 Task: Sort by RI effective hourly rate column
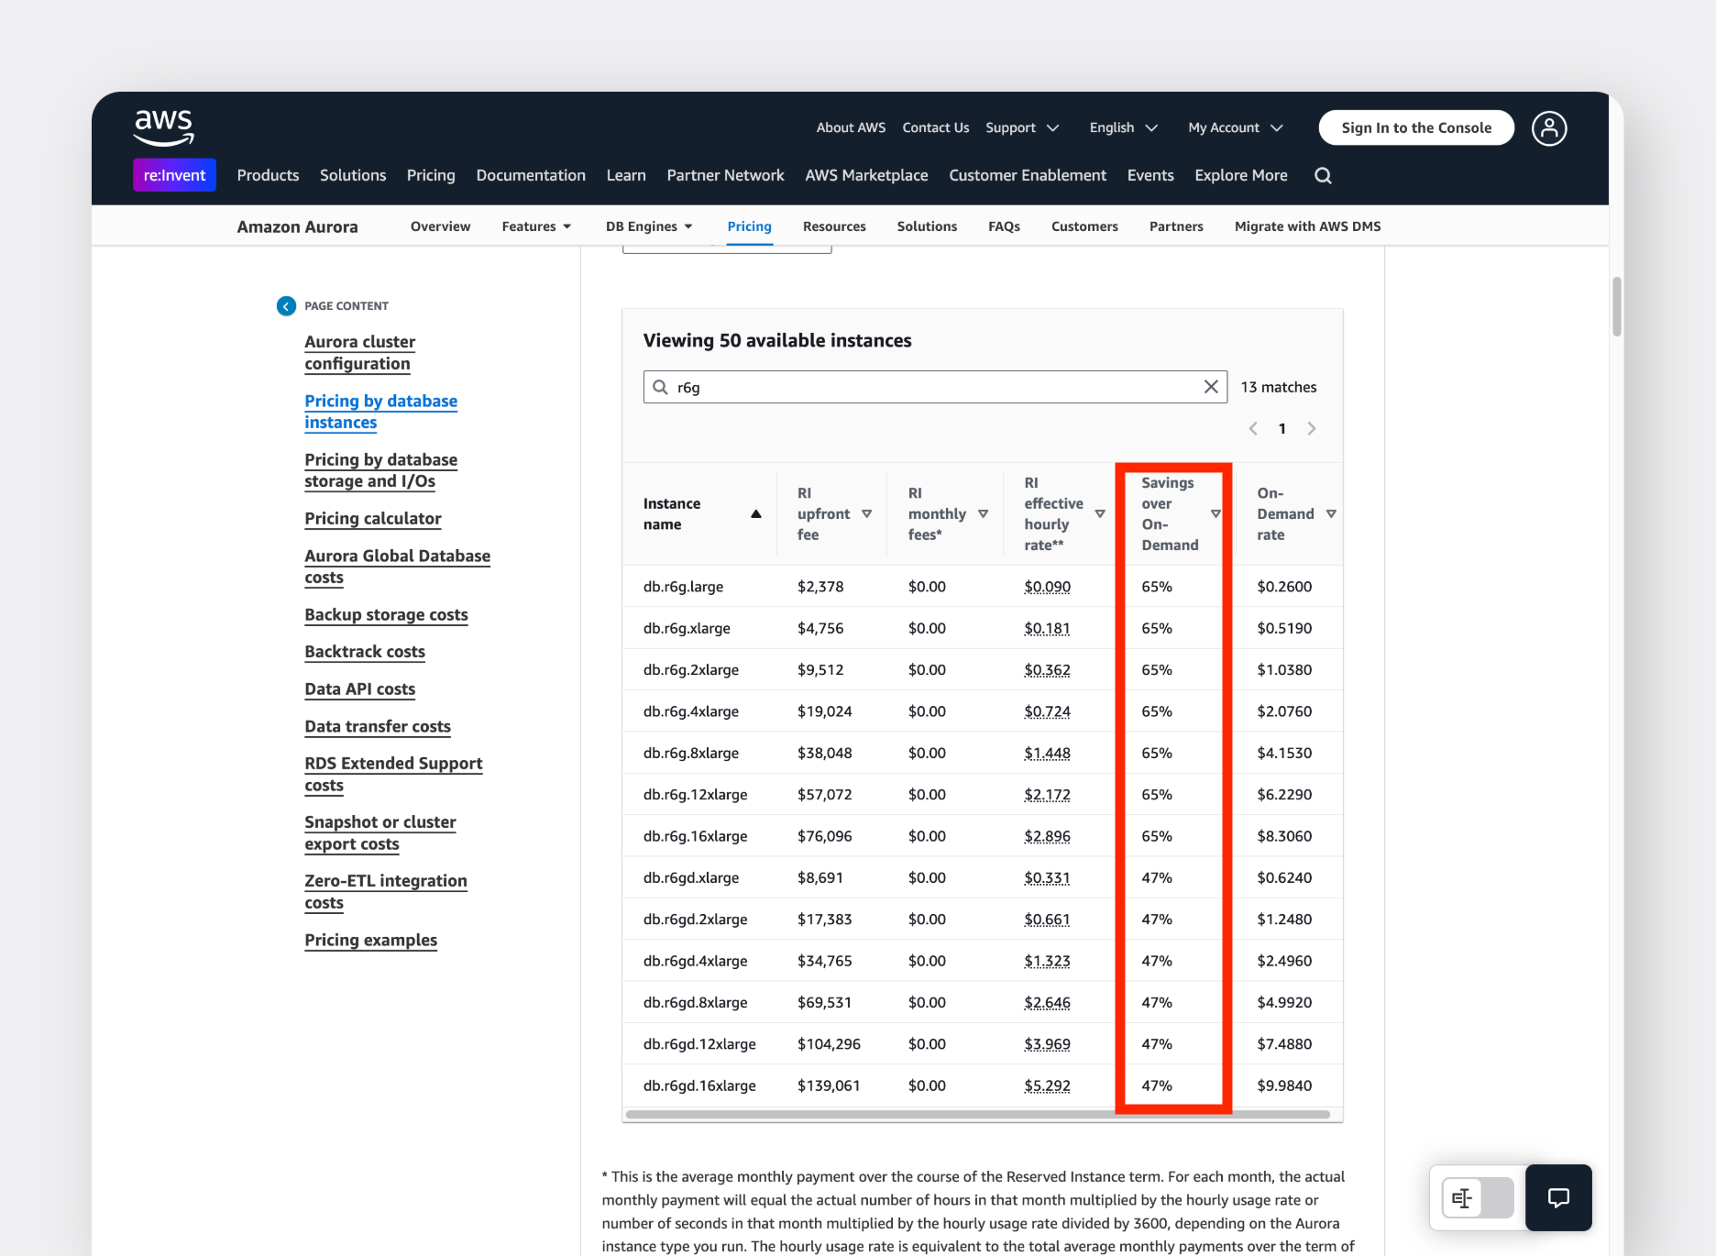click(1100, 514)
